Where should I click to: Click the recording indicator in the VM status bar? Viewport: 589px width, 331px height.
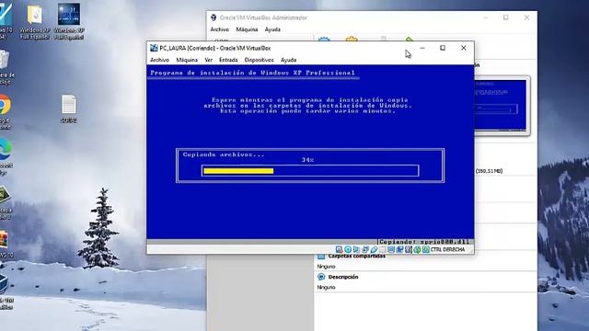coord(399,249)
